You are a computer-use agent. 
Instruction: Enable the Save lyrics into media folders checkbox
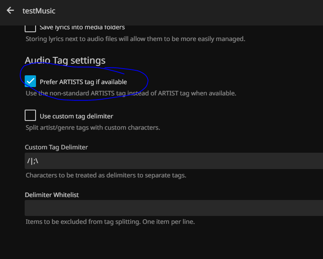click(30, 28)
